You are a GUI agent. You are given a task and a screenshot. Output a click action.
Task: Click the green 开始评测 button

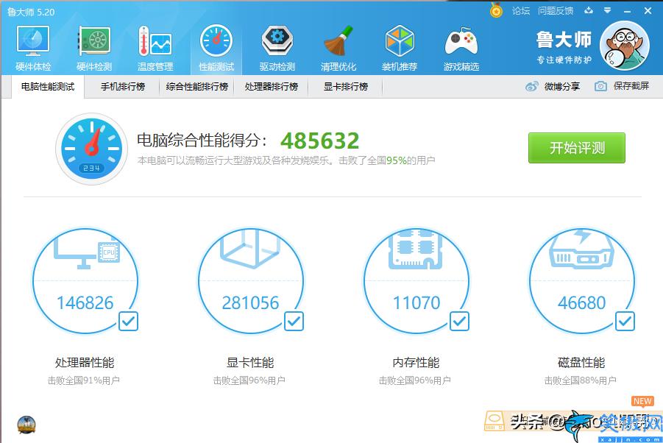click(577, 148)
